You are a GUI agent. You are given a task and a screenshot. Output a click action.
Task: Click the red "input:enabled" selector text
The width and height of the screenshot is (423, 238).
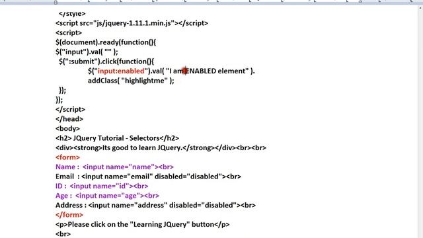[121, 71]
